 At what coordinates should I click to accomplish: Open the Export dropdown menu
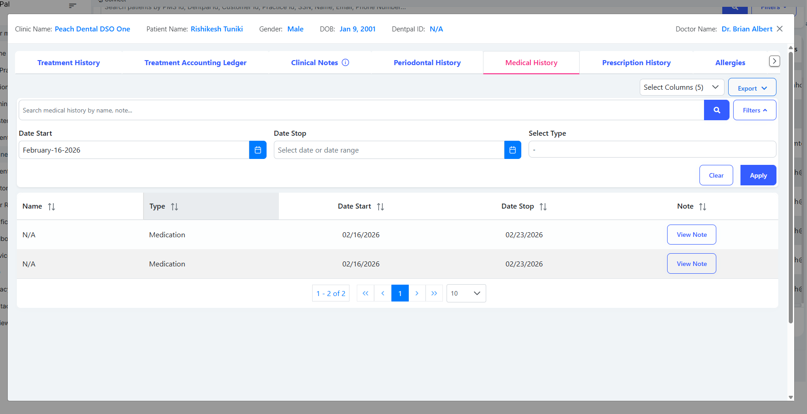tap(752, 88)
